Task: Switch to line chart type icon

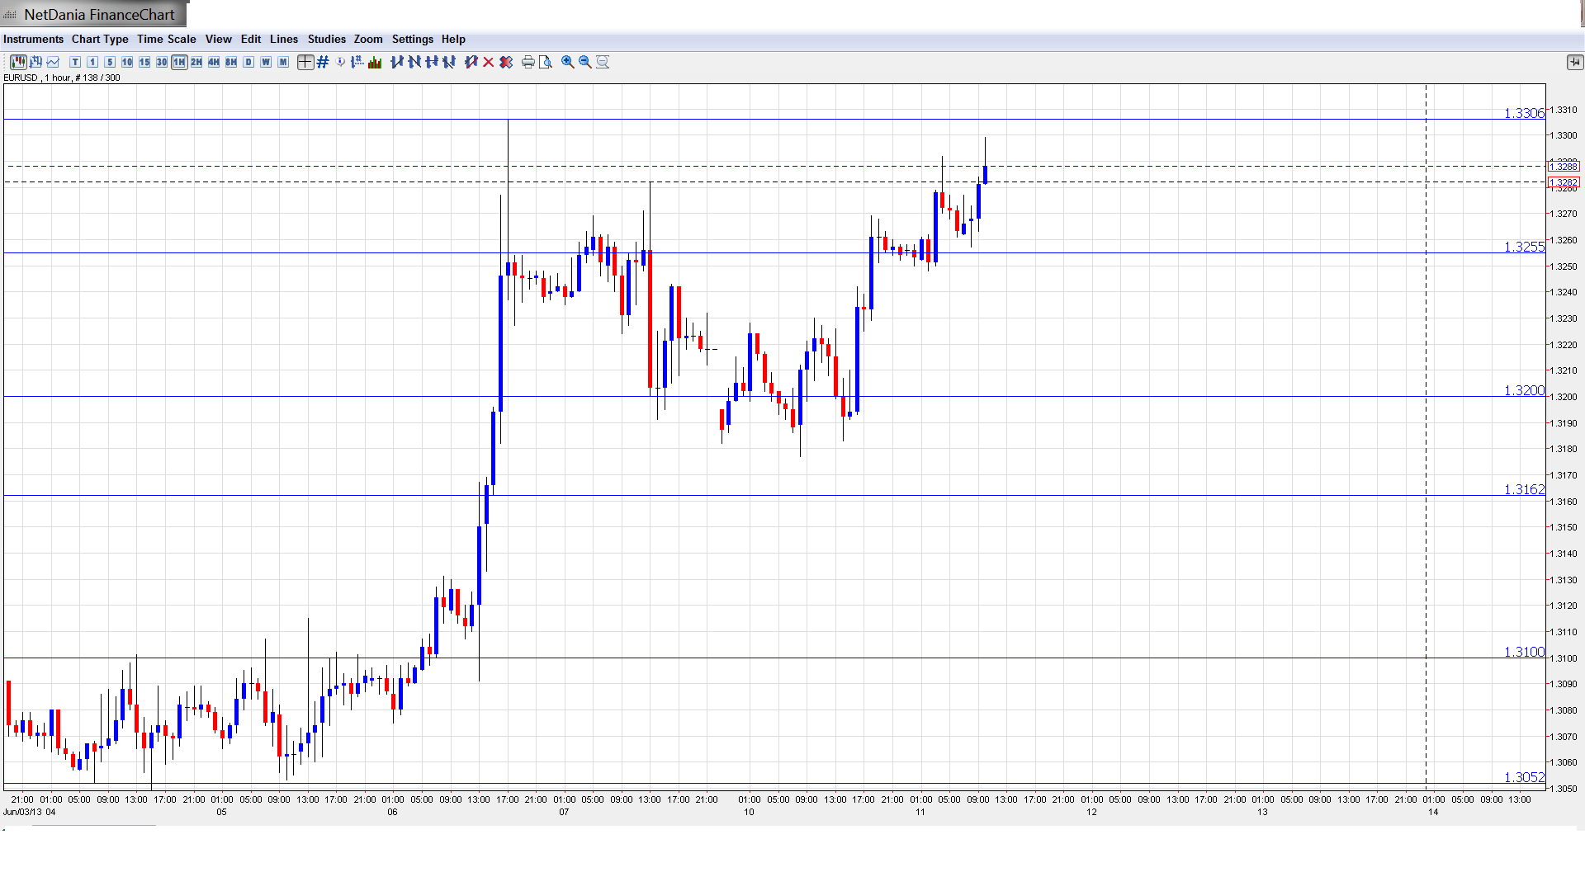Action: 53,62
